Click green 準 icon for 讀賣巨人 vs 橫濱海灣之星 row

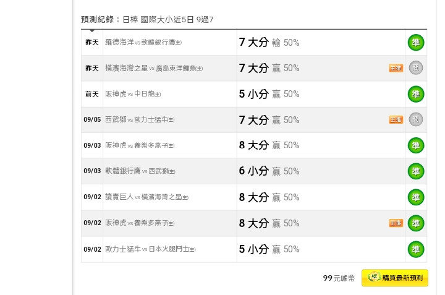click(416, 197)
